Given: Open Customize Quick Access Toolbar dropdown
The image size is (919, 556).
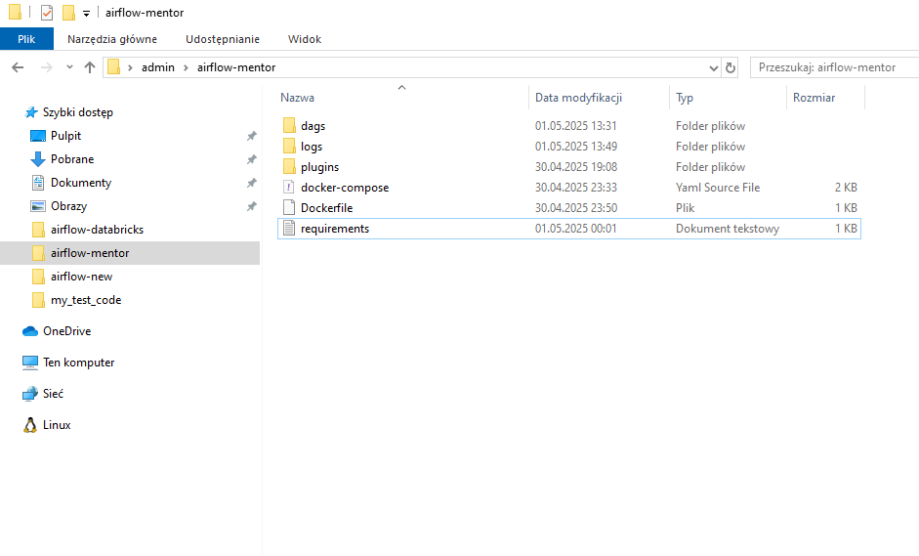Looking at the screenshot, I should click(x=86, y=14).
